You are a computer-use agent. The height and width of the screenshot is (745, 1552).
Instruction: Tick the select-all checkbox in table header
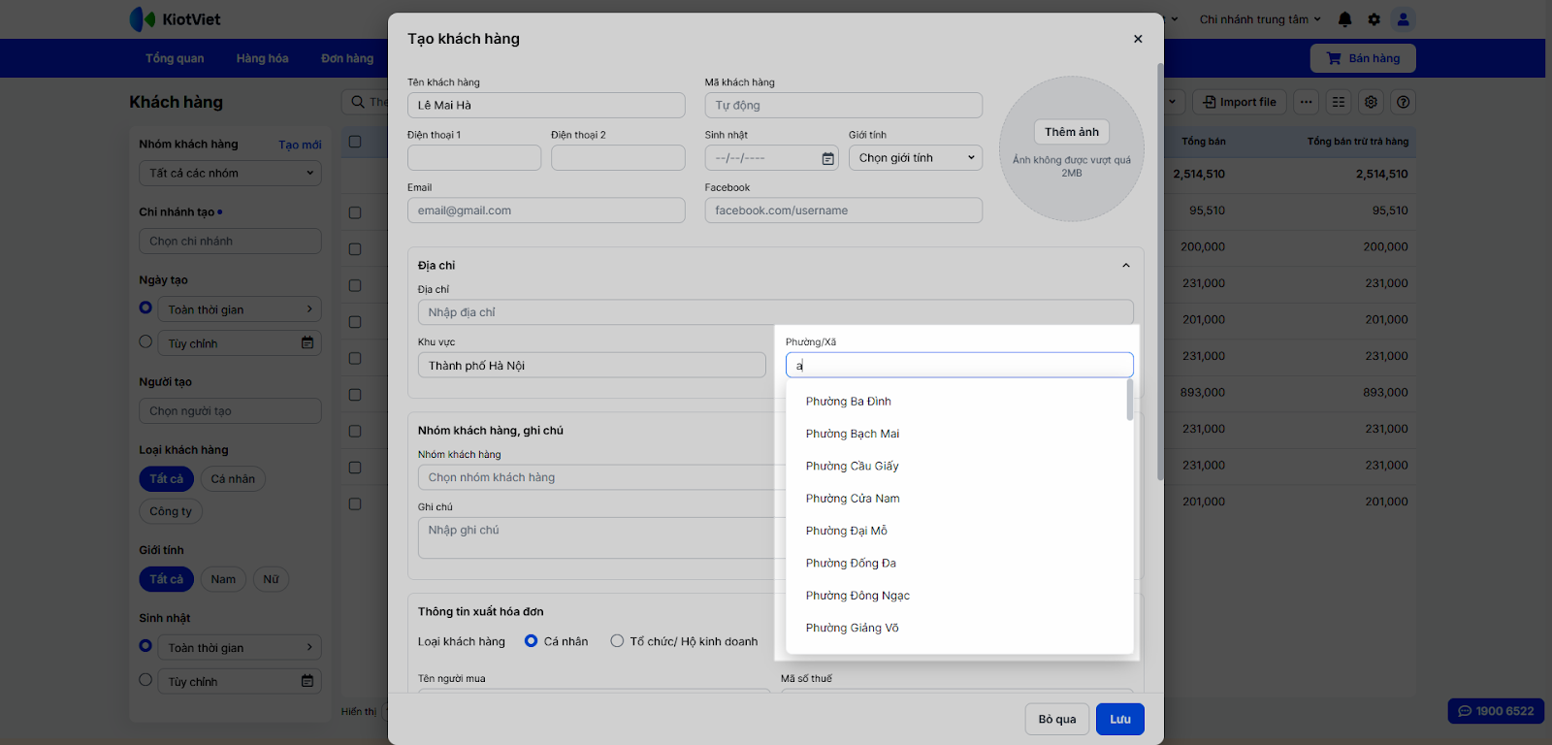click(x=355, y=142)
